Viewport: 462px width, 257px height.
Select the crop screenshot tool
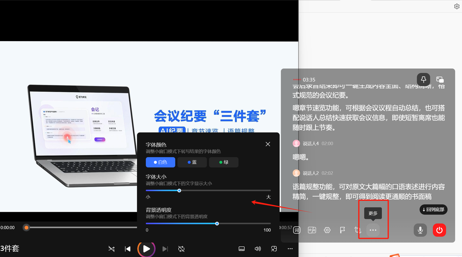click(x=358, y=230)
